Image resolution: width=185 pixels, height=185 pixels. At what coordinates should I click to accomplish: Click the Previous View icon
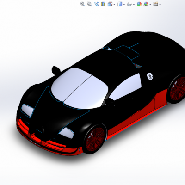(97, 4)
